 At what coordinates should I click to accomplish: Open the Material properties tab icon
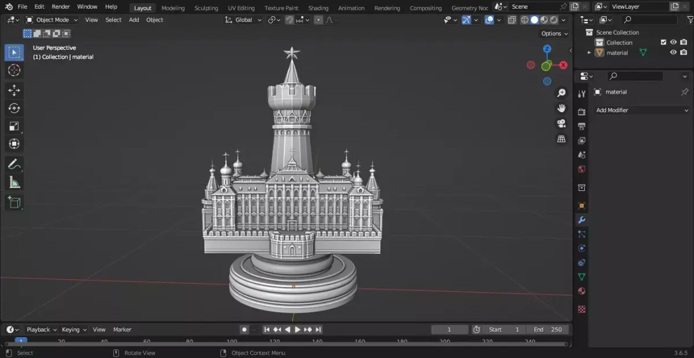pyautogui.click(x=582, y=291)
